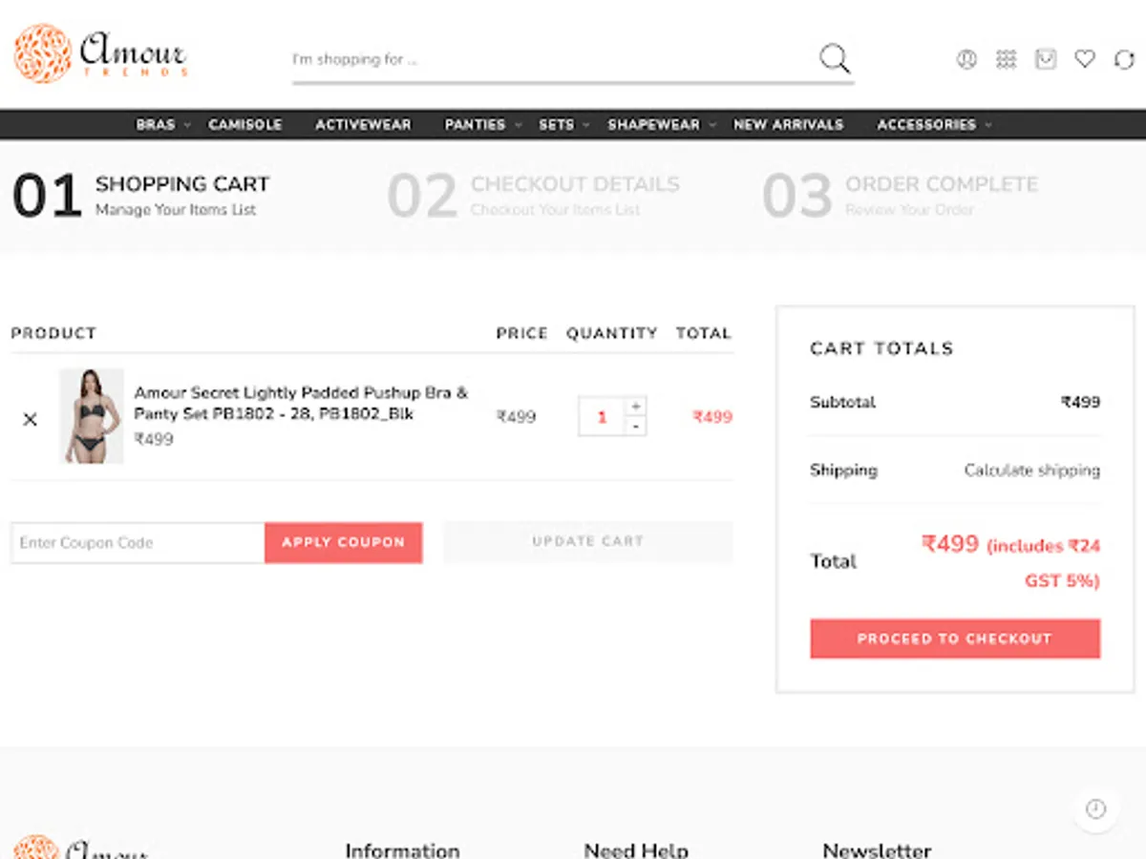Open the New Arrivals menu item
This screenshot has height=859, width=1146.
point(789,125)
